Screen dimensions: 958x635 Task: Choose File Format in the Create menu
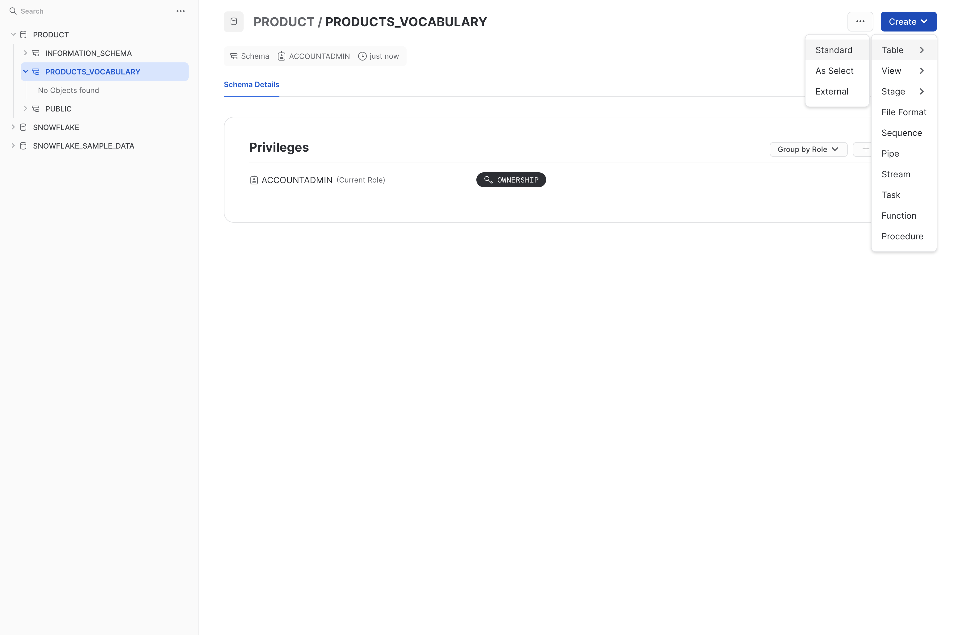click(903, 112)
